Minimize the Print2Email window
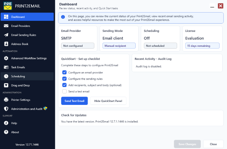The image size is (227, 149). [x=212, y=6]
